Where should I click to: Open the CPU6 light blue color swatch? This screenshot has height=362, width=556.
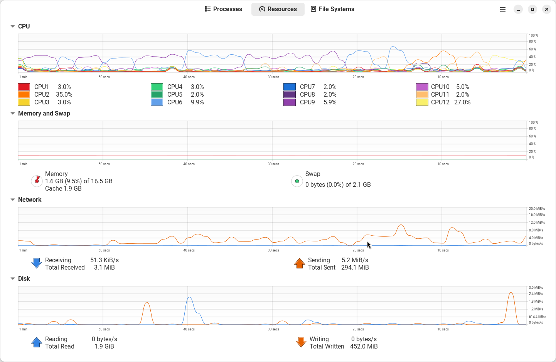click(x=157, y=102)
